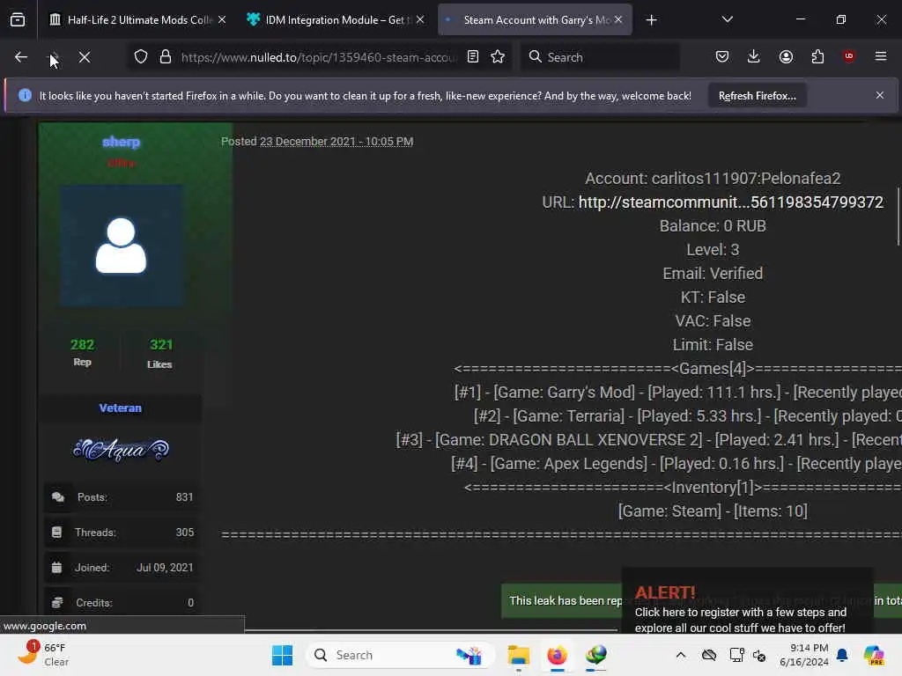Close the IDM Integration Module tab
The image size is (902, 676).
(x=420, y=20)
